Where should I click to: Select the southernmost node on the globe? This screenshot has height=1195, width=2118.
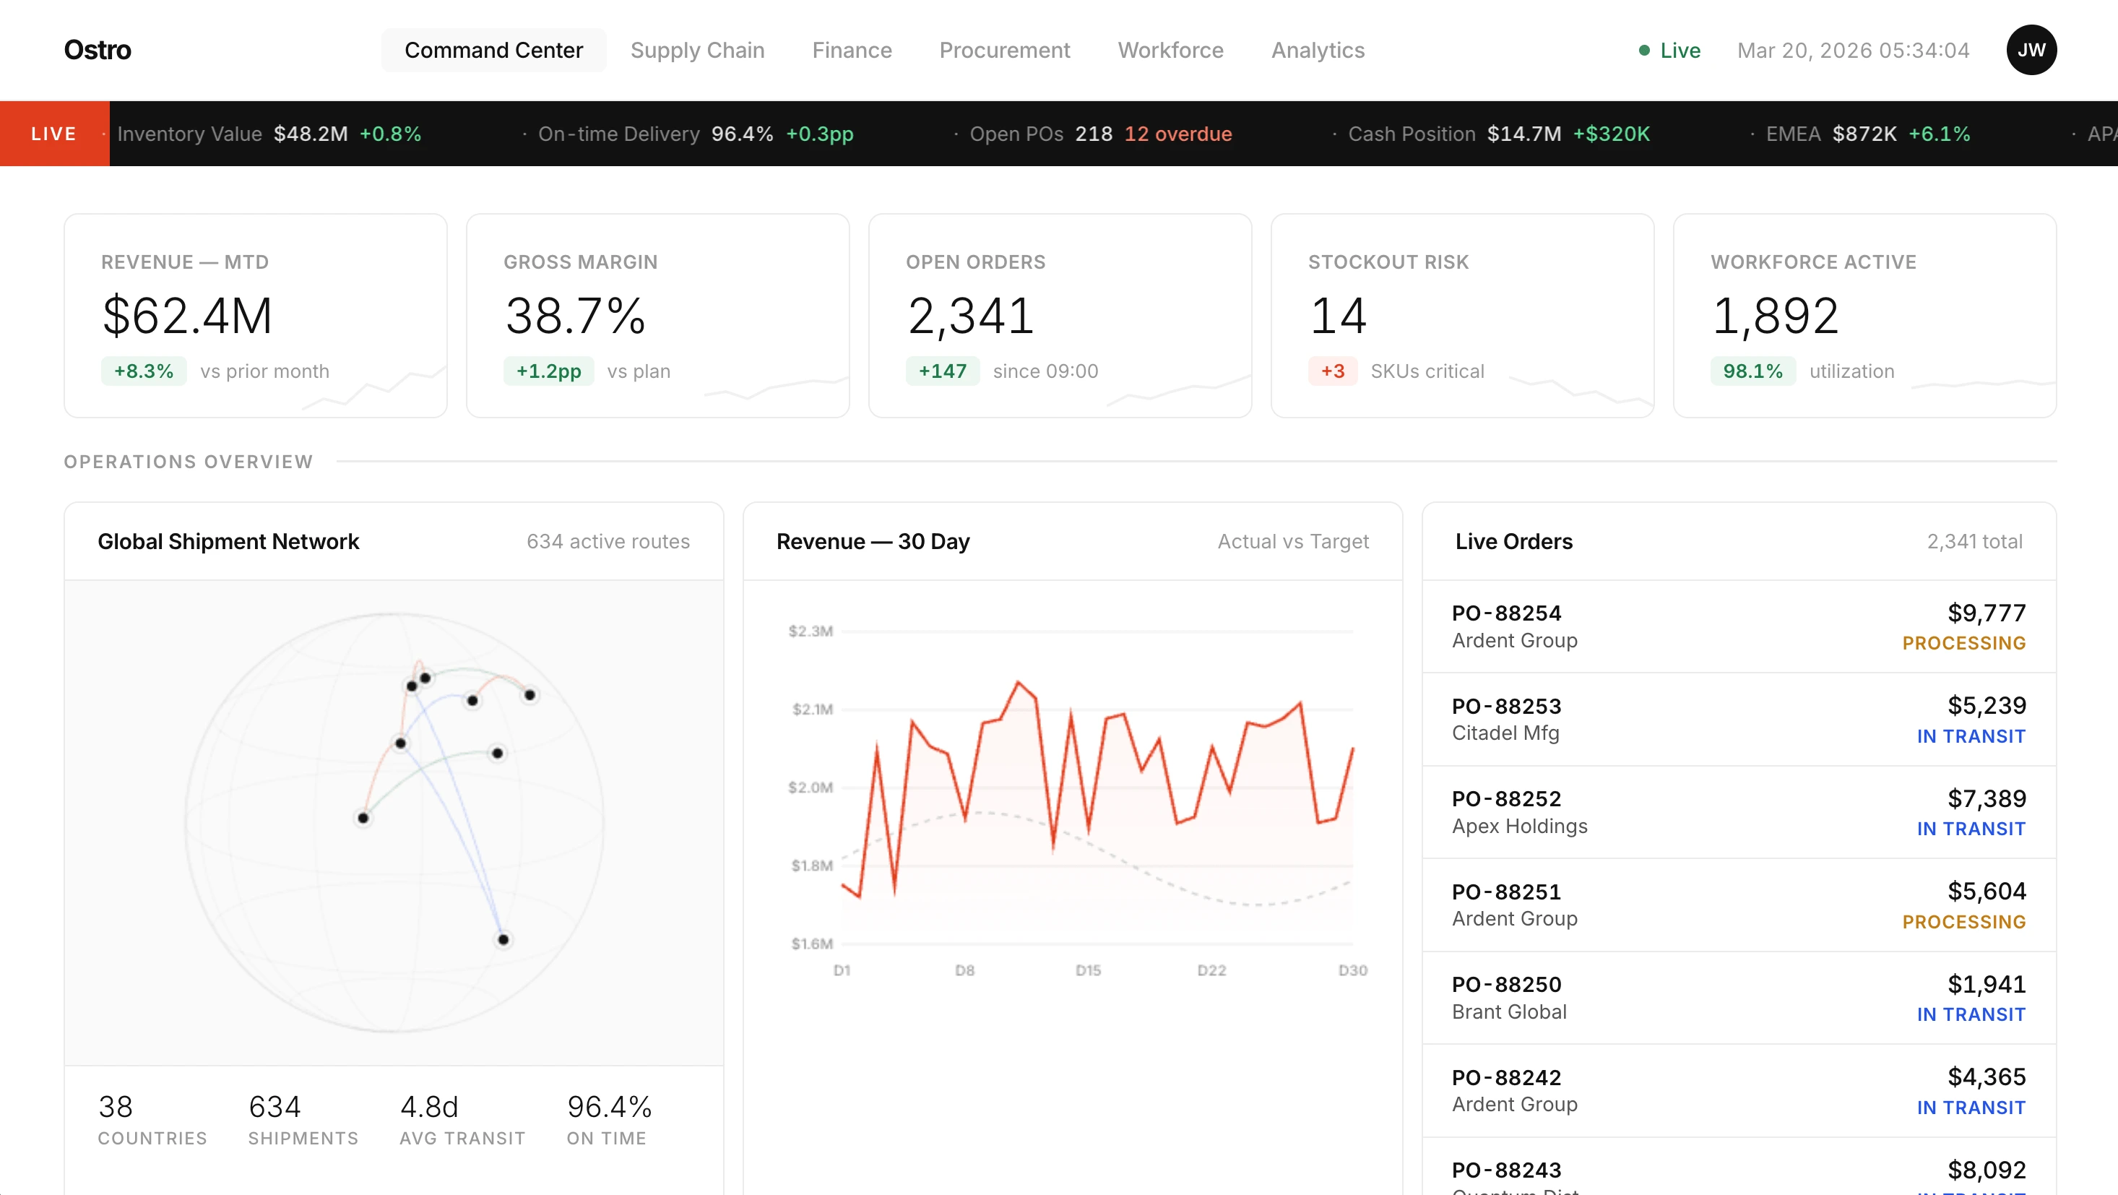point(503,939)
